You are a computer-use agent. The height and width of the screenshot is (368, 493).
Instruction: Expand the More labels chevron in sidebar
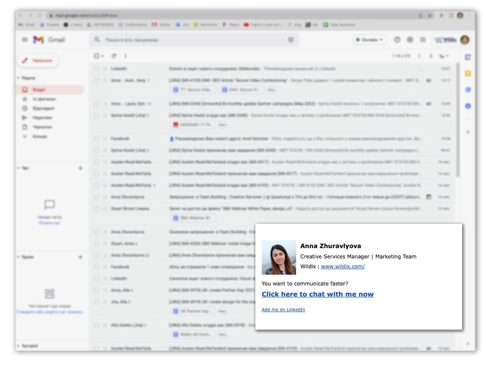pyautogui.click(x=25, y=136)
